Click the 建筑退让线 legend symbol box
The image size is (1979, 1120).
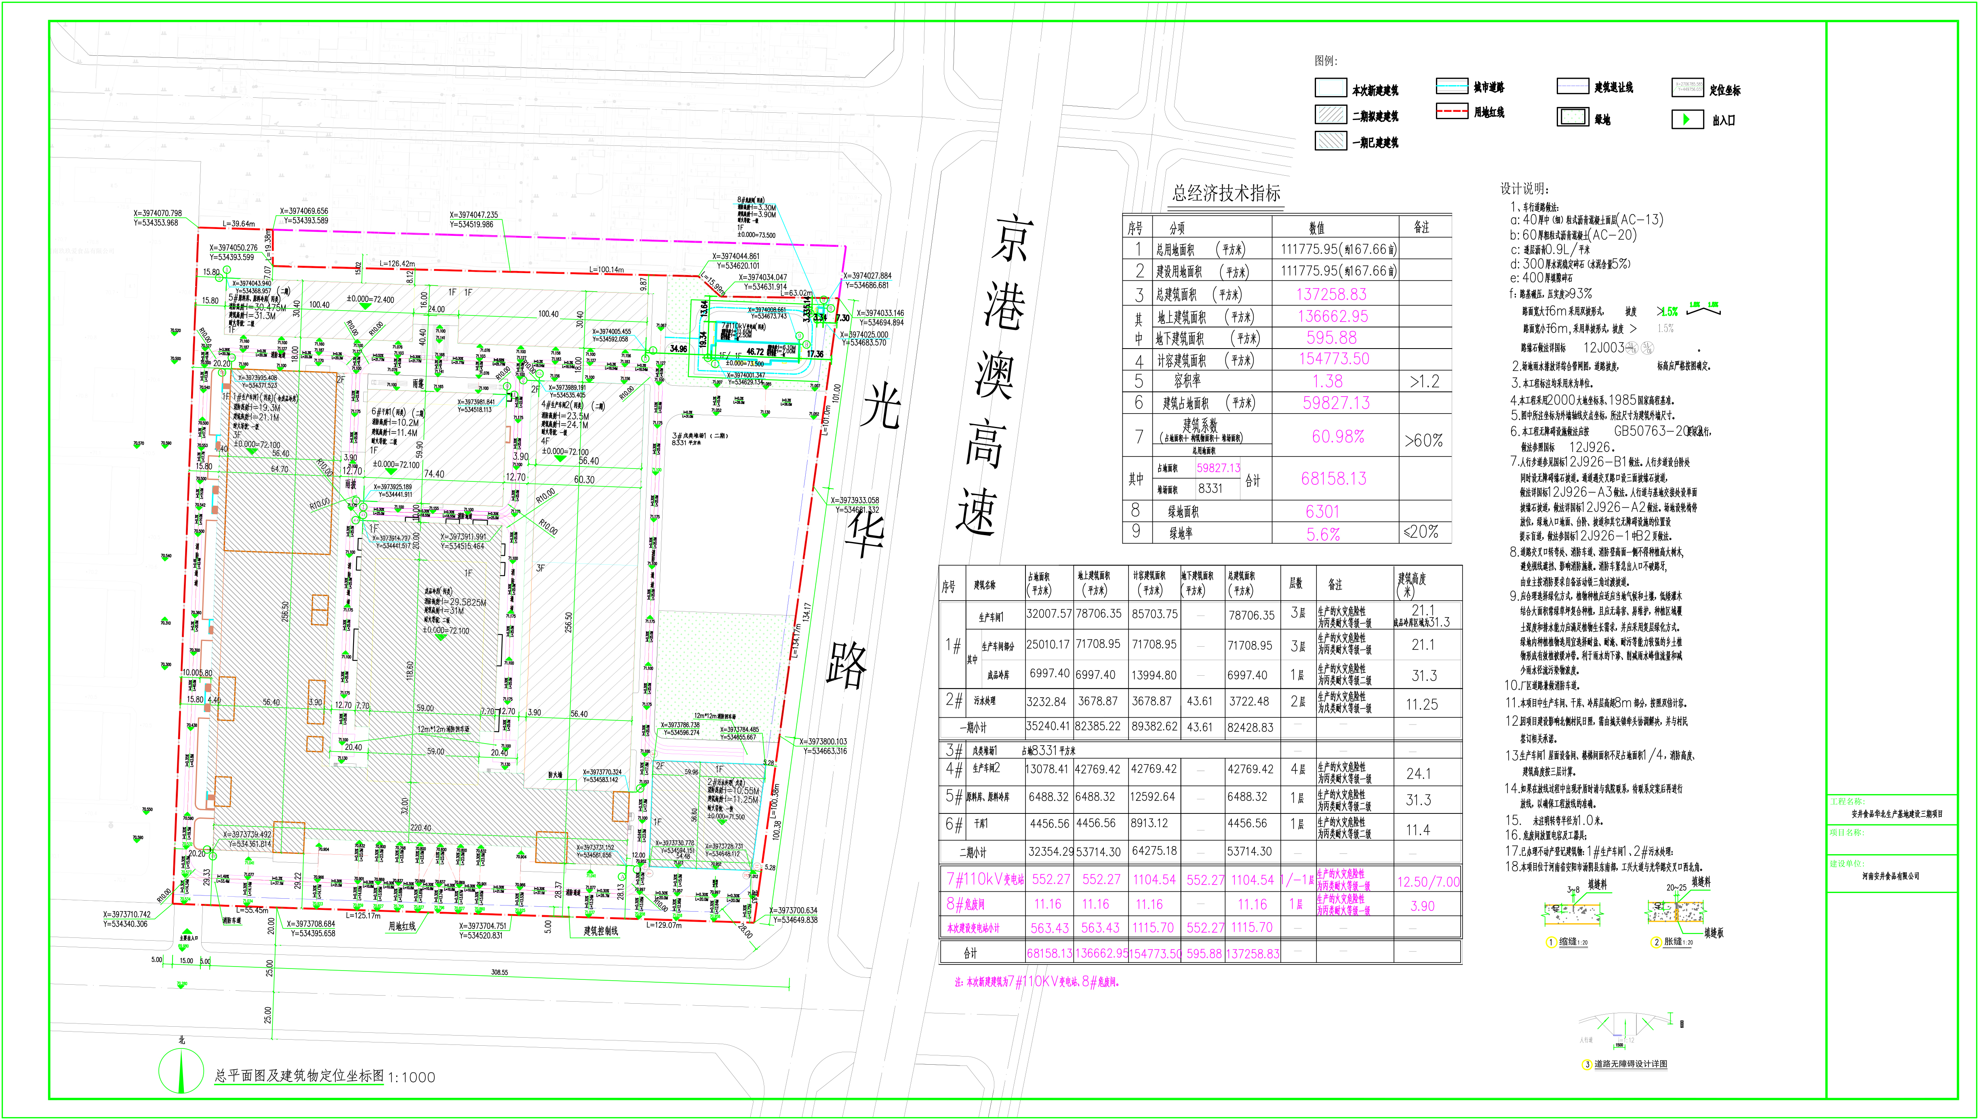tap(1573, 86)
